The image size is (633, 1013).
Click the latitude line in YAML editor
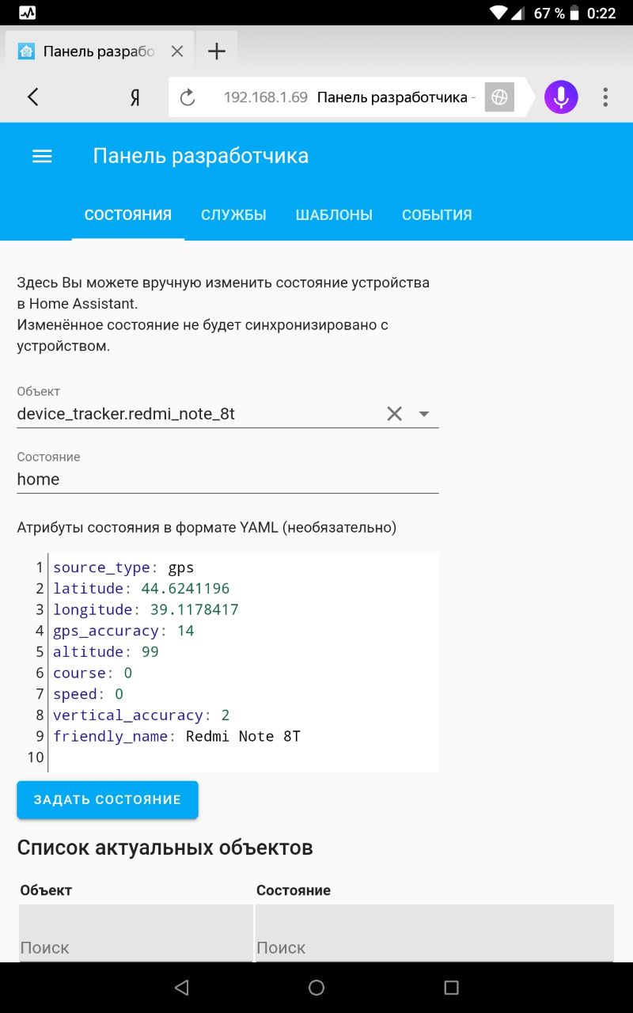coord(142,589)
